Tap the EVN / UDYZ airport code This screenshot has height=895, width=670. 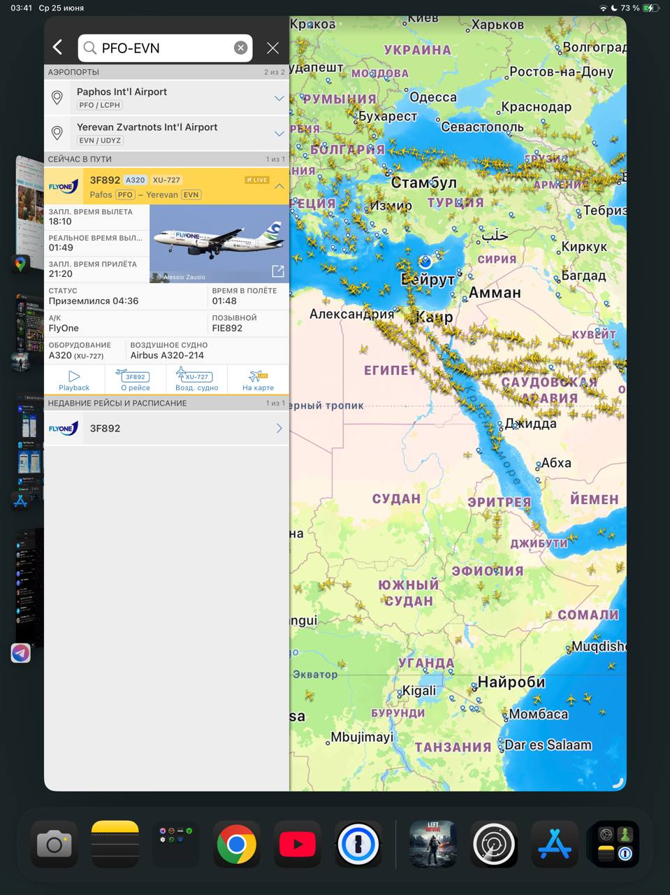[100, 140]
